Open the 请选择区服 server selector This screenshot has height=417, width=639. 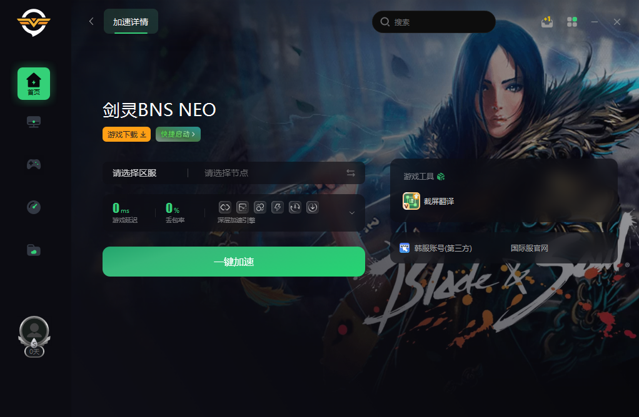click(x=134, y=173)
